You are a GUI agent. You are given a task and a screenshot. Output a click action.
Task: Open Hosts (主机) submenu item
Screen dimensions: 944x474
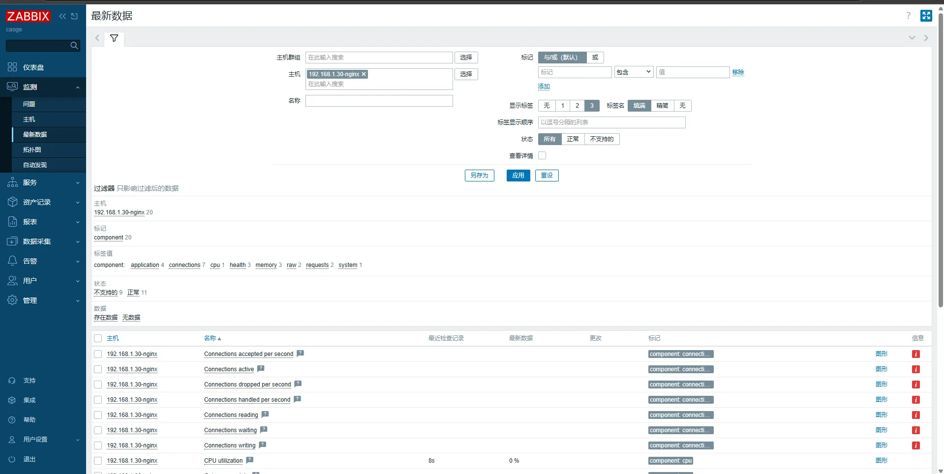pos(49,119)
